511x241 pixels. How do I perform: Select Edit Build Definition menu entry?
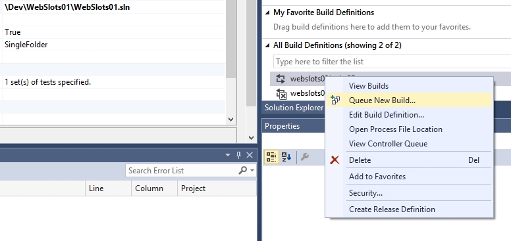(x=386, y=115)
